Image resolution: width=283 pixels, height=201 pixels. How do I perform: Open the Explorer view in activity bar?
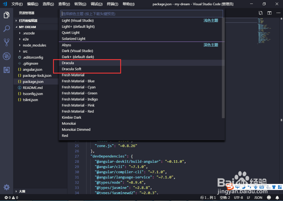click(7, 15)
